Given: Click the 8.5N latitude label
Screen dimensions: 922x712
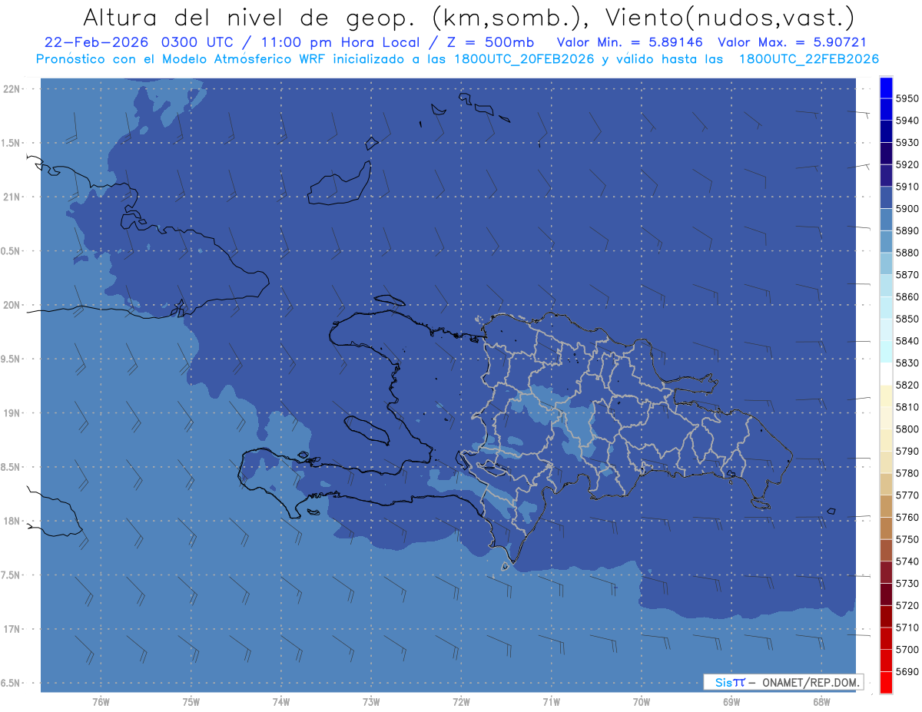Looking at the screenshot, I should tap(11, 467).
